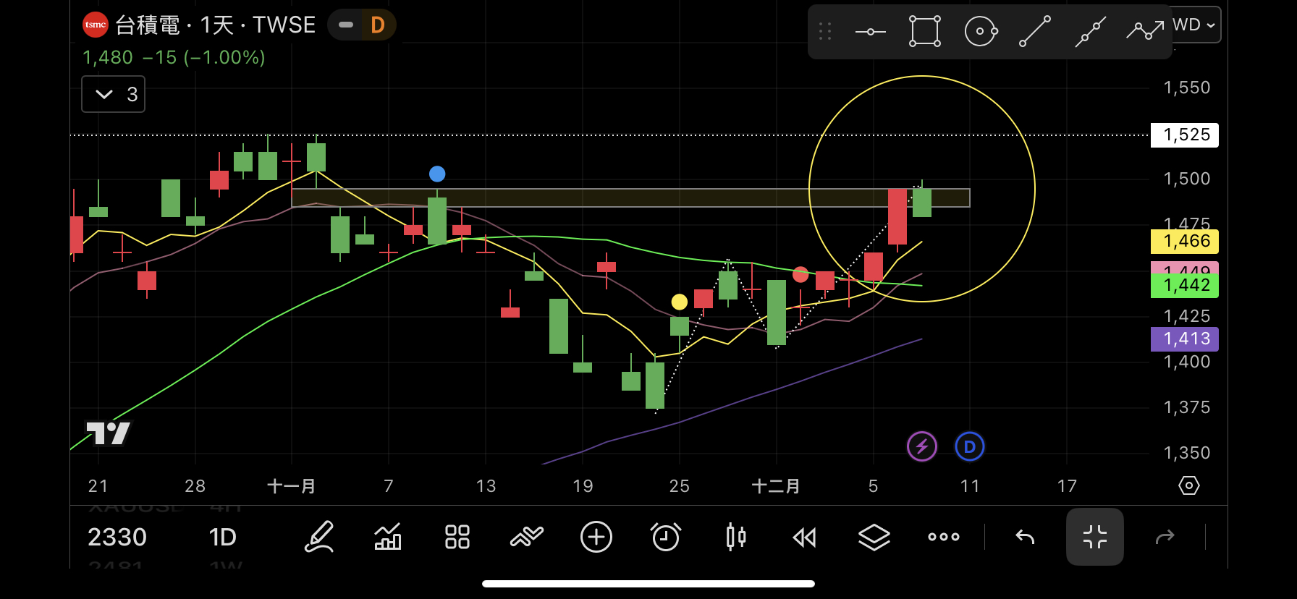Open chart settings hexagon icon
Image resolution: width=1297 pixels, height=599 pixels.
(x=1189, y=485)
